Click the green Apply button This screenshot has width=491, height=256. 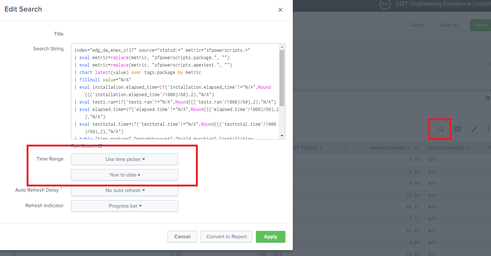271,237
